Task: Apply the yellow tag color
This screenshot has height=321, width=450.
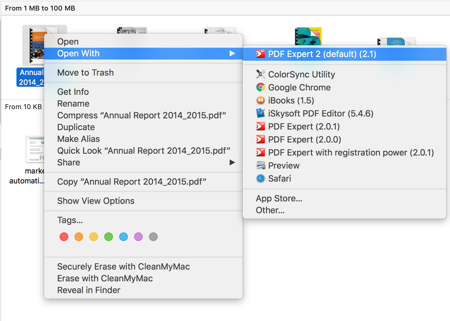Action: (94, 237)
